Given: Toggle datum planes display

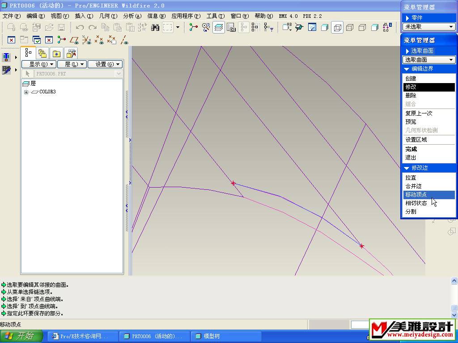Looking at the screenshot, I should point(74,40).
